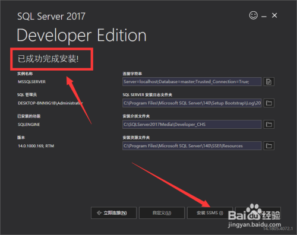The height and width of the screenshot is (235, 297).
Task: Close the SQL Server installer window
Action: 274,15
